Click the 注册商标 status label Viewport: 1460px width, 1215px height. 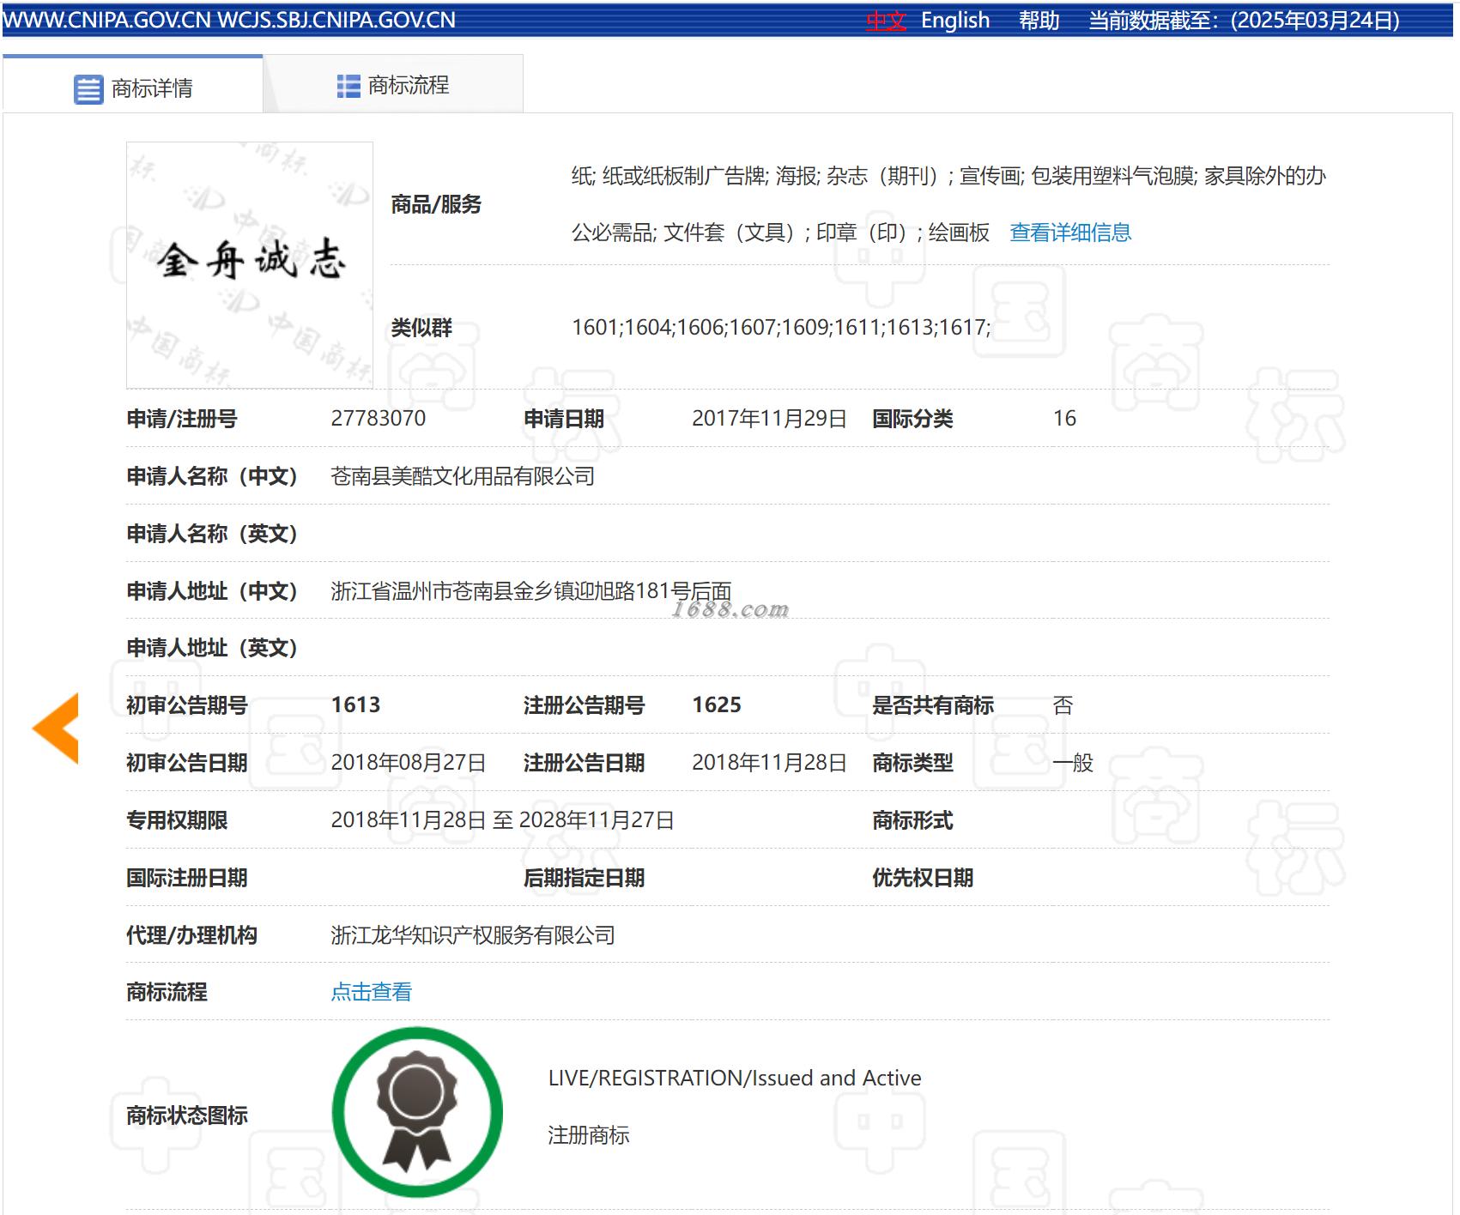[x=589, y=1135]
